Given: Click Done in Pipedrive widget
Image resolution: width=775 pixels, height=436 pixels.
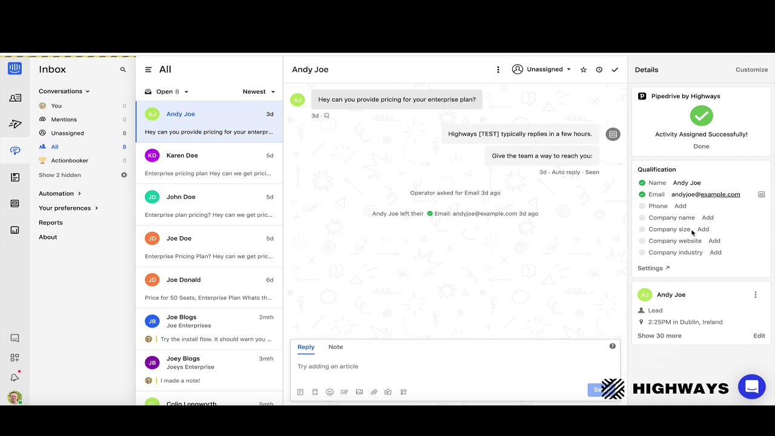Looking at the screenshot, I should [x=701, y=147].
